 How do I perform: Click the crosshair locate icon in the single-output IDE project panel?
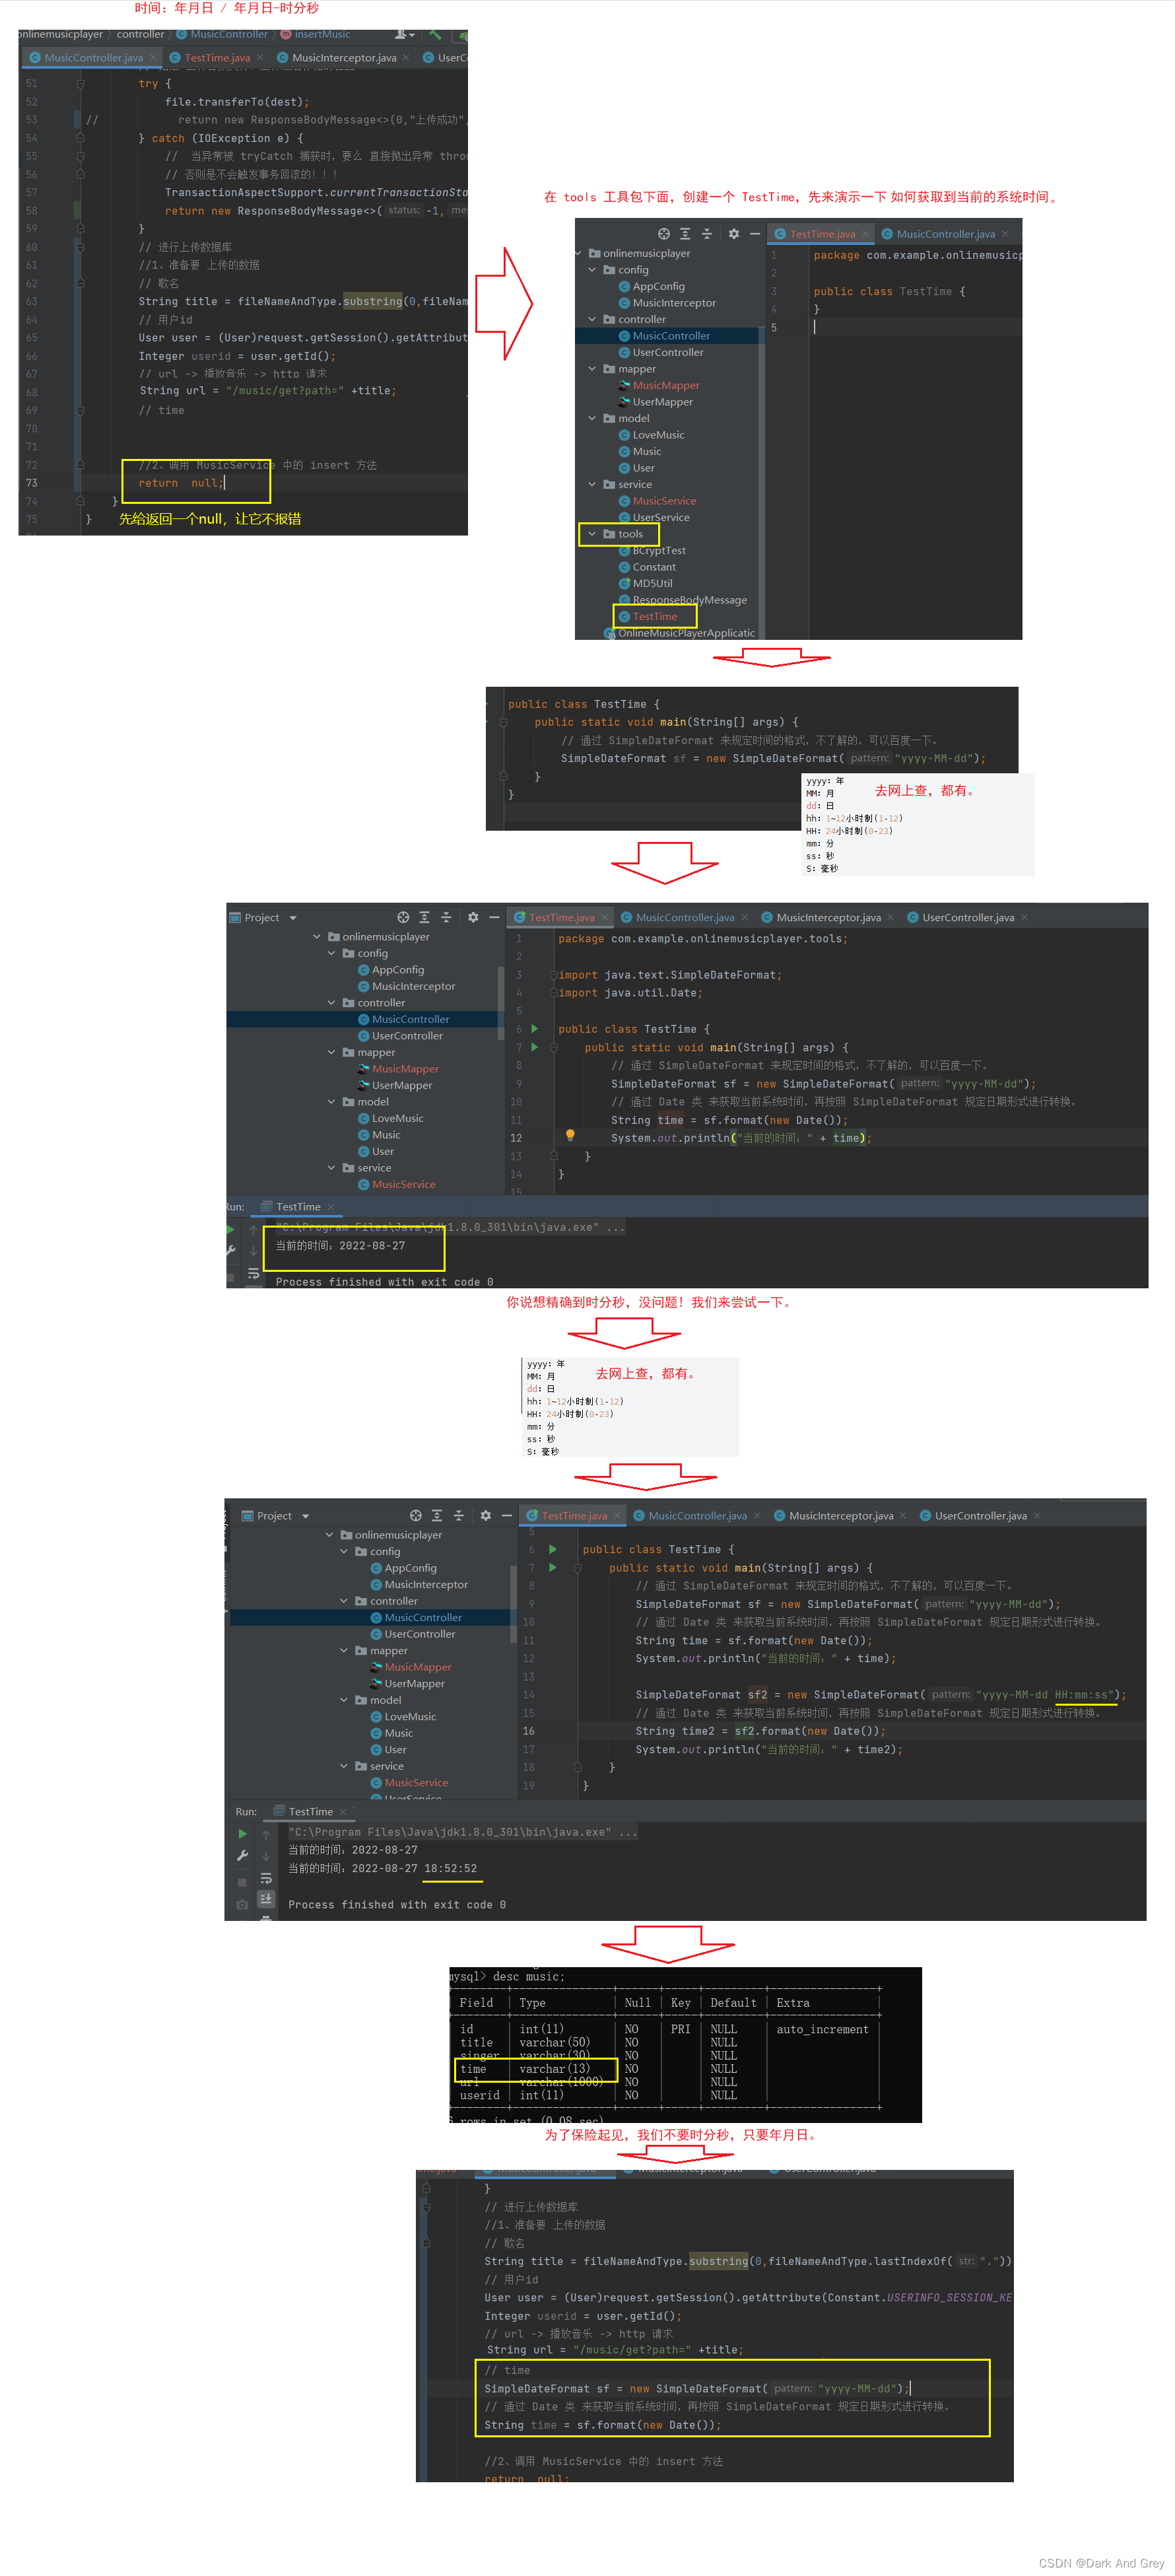[403, 917]
